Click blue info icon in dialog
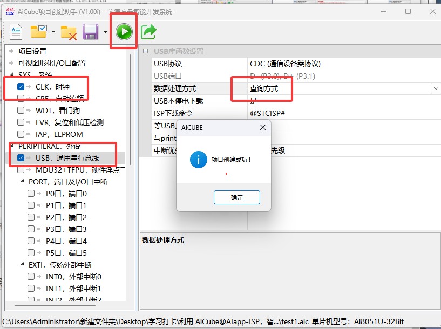This screenshot has width=441, height=329. click(x=198, y=160)
